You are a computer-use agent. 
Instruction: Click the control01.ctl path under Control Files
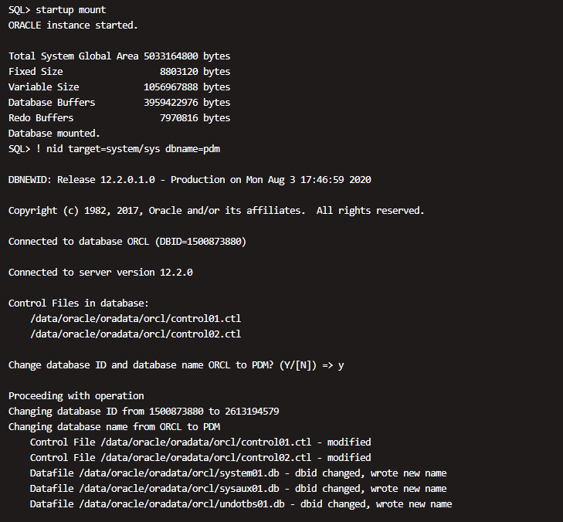click(x=136, y=318)
